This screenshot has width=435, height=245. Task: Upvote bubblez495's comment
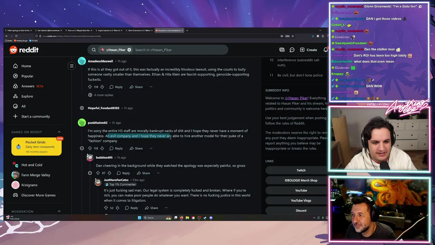click(x=98, y=173)
